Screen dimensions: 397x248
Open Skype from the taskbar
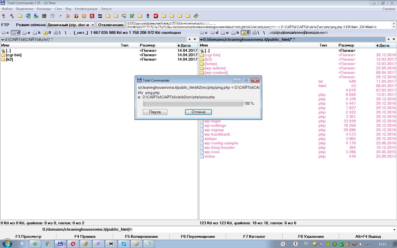point(124,244)
